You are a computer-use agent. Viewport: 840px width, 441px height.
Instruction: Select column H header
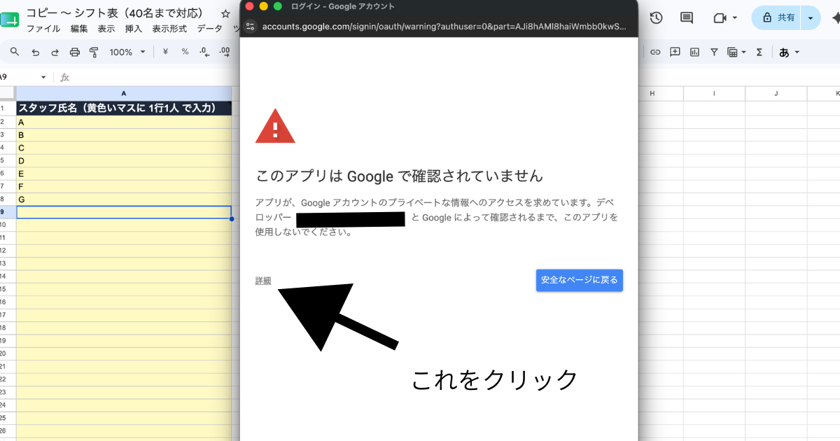[x=652, y=93]
